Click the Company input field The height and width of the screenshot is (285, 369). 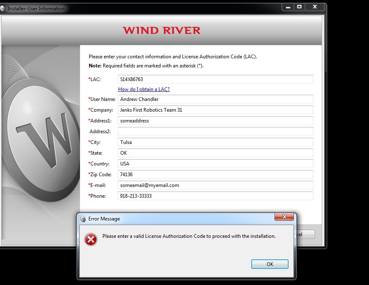coord(216,110)
